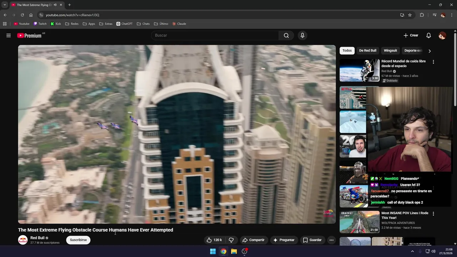Go back in browser history

(5, 15)
